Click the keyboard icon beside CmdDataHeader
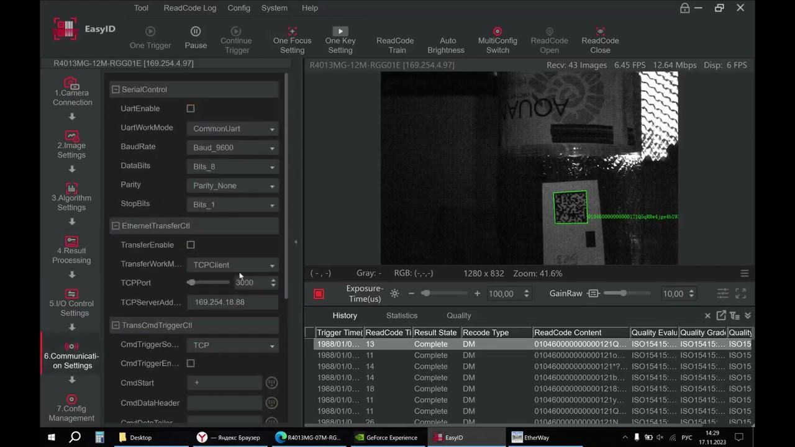The width and height of the screenshot is (795, 447). point(271,403)
